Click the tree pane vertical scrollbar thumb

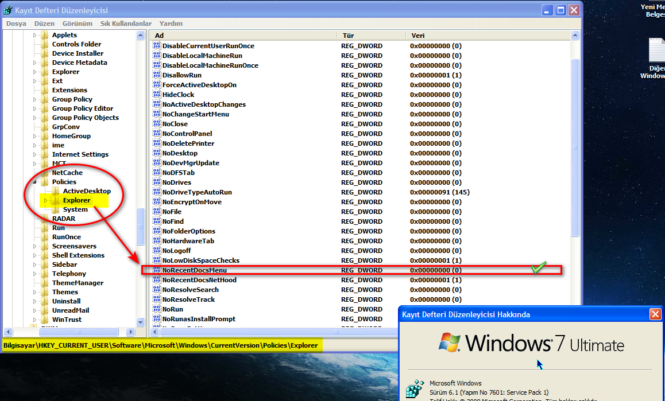[140, 227]
